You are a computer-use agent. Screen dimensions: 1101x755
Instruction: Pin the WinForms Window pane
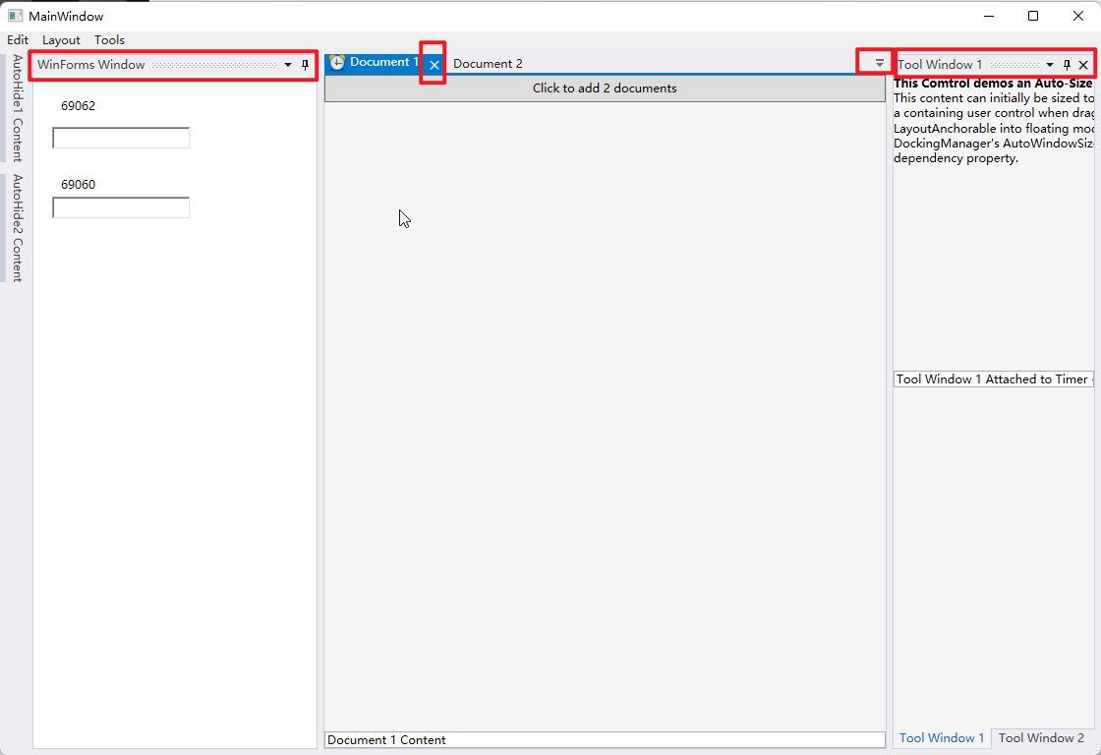click(305, 64)
